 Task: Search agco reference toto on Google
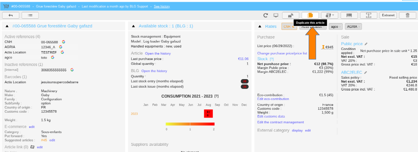[53, 57]
